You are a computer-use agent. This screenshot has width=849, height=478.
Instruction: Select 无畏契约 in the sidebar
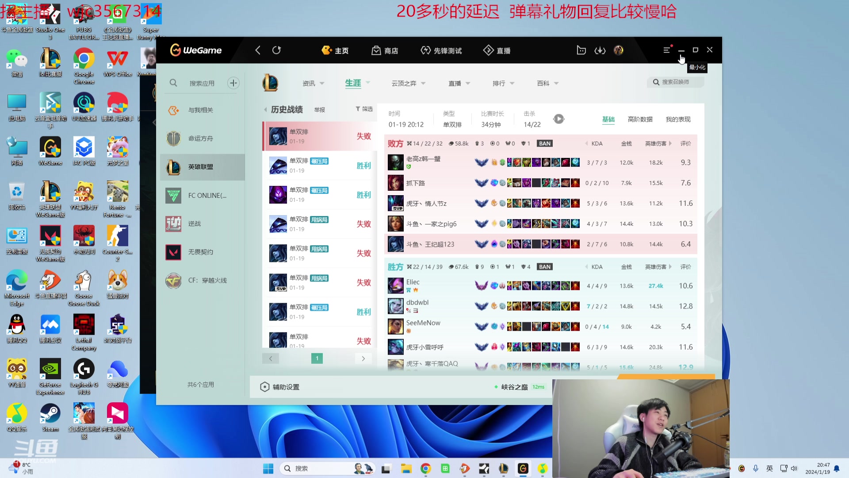[x=203, y=252]
